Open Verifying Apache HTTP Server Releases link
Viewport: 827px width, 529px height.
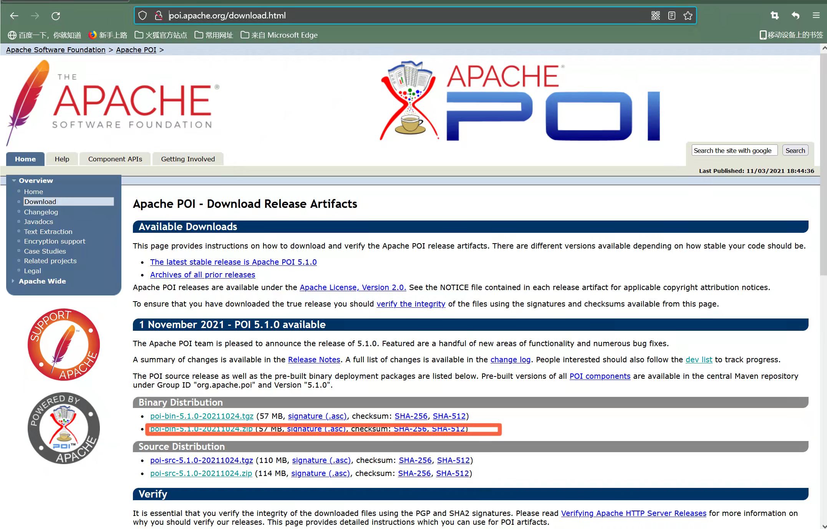(633, 513)
